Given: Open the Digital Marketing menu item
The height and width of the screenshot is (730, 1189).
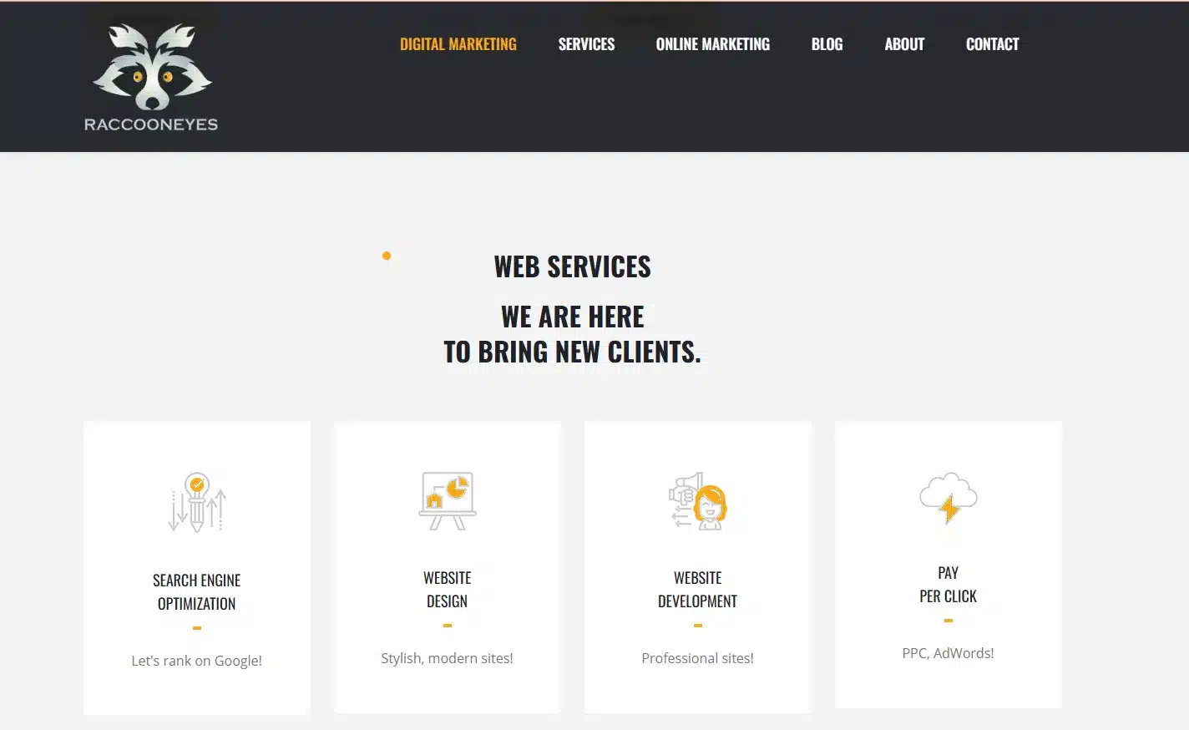Looking at the screenshot, I should pyautogui.click(x=458, y=43).
